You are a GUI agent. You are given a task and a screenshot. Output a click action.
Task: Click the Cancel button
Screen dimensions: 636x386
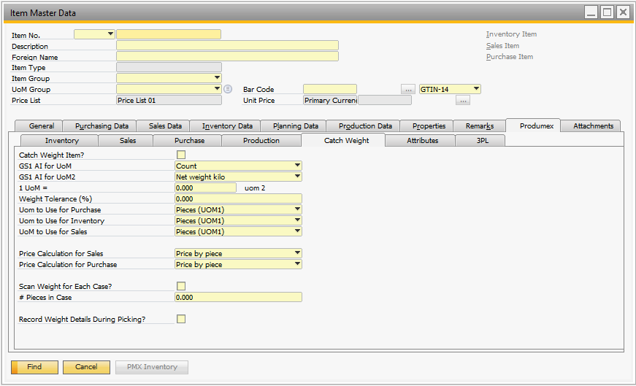coord(86,367)
